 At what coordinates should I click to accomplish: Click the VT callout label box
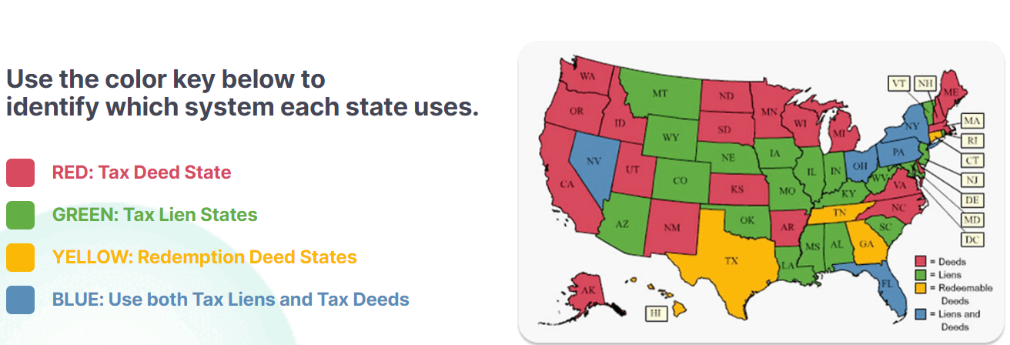pyautogui.click(x=897, y=84)
